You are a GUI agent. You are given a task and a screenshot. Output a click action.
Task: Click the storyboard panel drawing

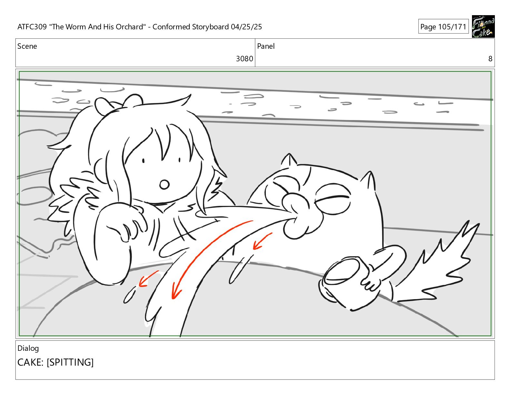pos(255,204)
